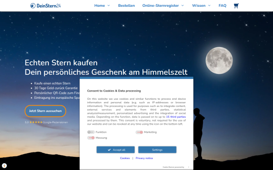Open Online-Sternregister menu item
273x170 pixels.
click(x=161, y=5)
